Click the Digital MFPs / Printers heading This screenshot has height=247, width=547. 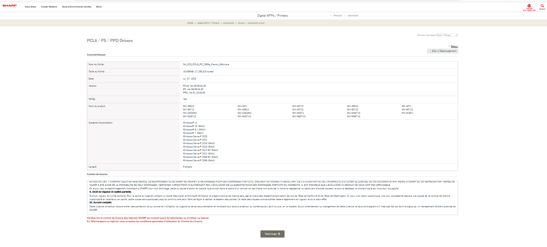coord(272,16)
